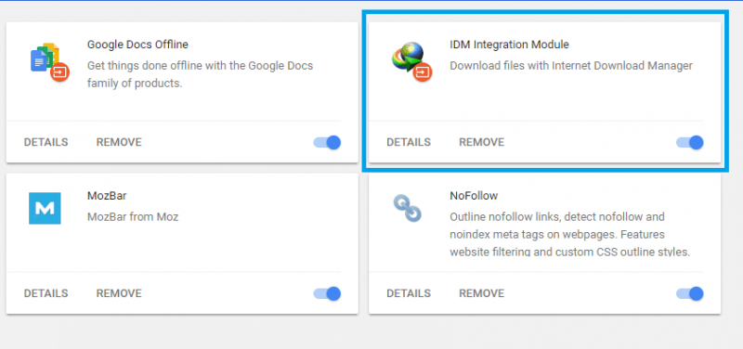Click the Google Docs Offline extension icon
Viewport: 743px width, 349px height.
coord(50,61)
